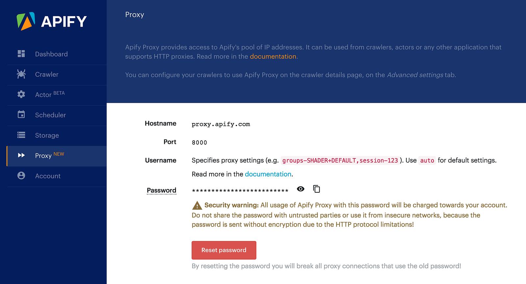Click the Actor gear icon

click(21, 94)
